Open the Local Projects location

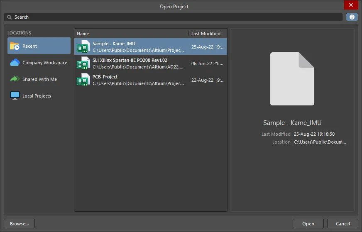click(x=37, y=96)
